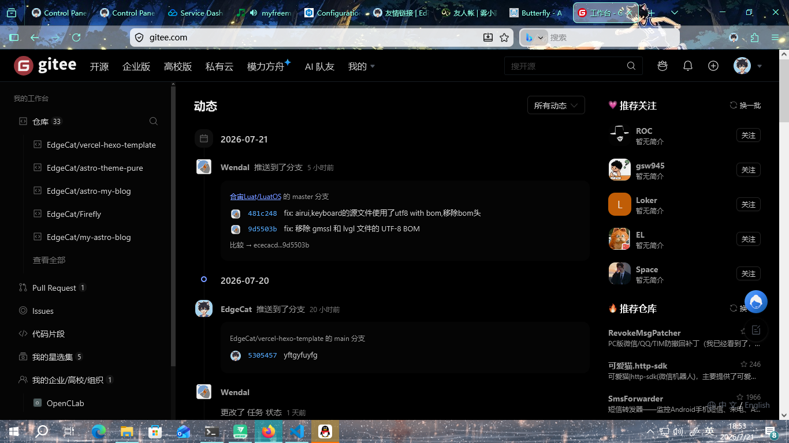Open the notifications bell icon
789x443 pixels.
tap(688, 66)
